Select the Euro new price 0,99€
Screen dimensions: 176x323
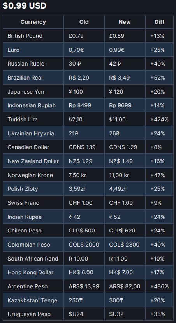(117, 50)
